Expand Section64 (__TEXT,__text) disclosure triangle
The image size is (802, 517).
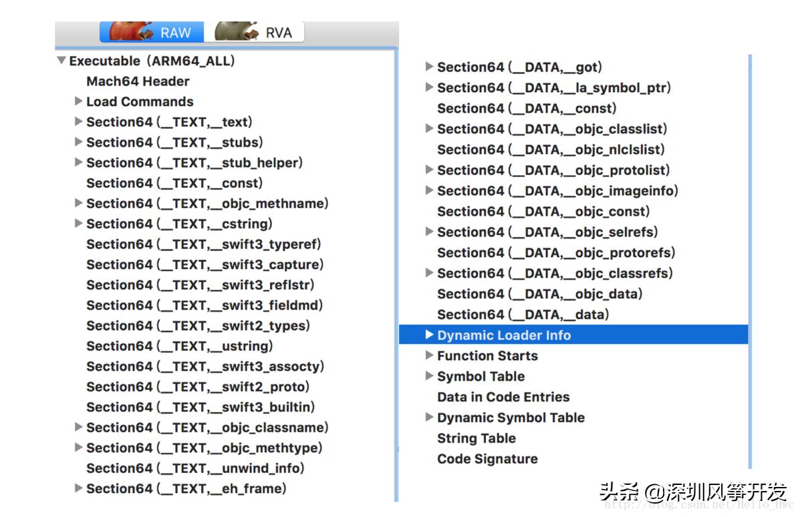coord(78,122)
